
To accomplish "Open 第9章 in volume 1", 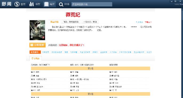I will [x=113, y=79].
